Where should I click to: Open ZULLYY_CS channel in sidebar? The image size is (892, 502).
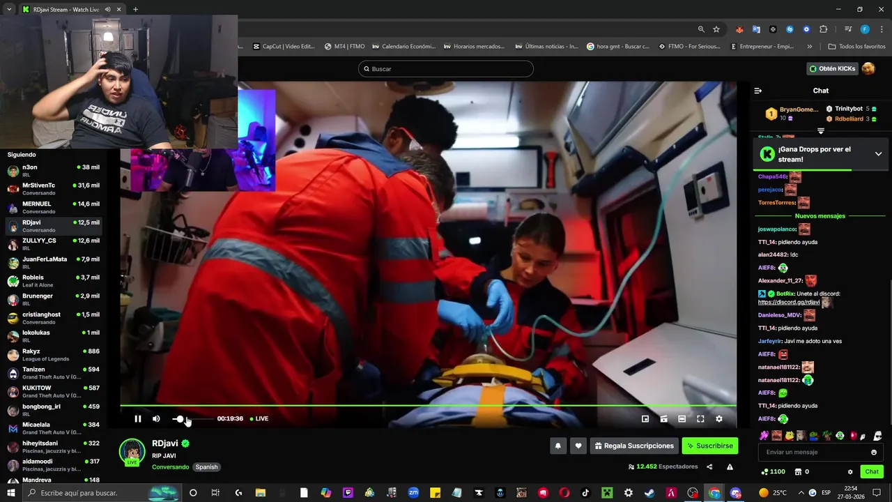coord(54,244)
